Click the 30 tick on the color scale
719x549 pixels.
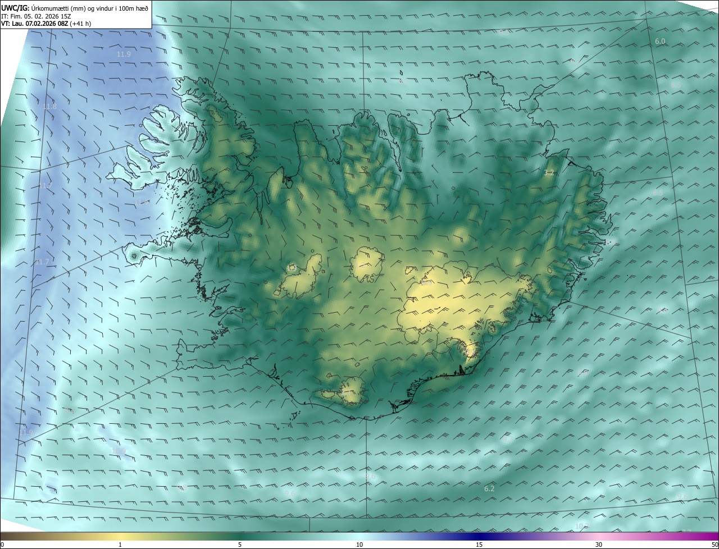click(x=599, y=545)
